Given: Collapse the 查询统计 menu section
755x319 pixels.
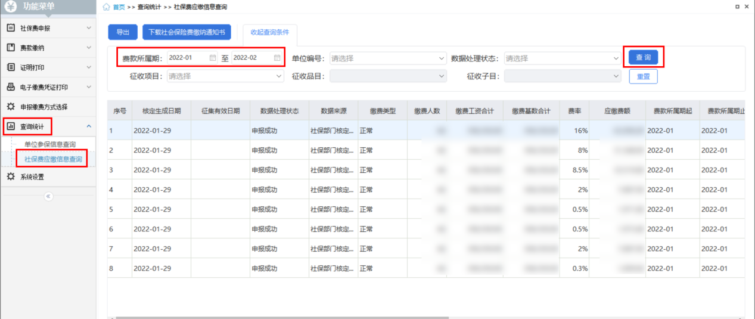Looking at the screenshot, I should click(x=89, y=126).
